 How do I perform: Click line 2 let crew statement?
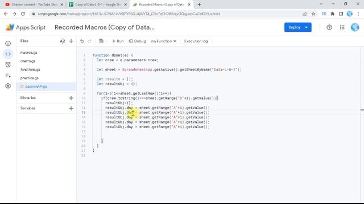click(127, 60)
